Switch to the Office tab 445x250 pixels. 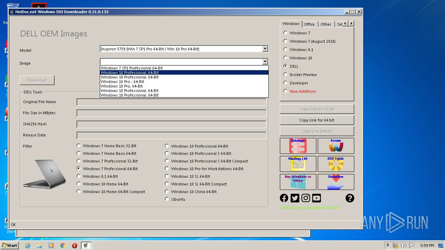coord(309,24)
